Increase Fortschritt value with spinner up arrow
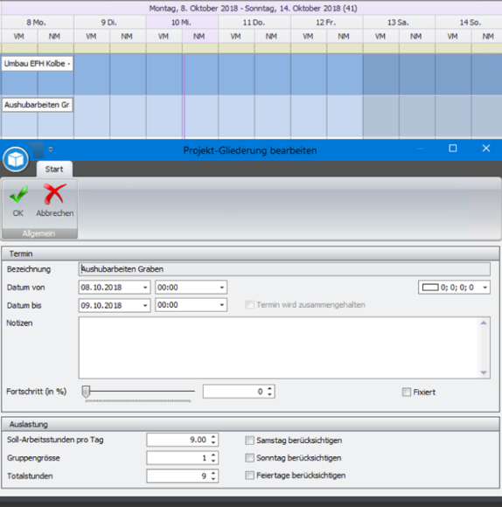Viewport: 502px width, 507px height. click(270, 389)
